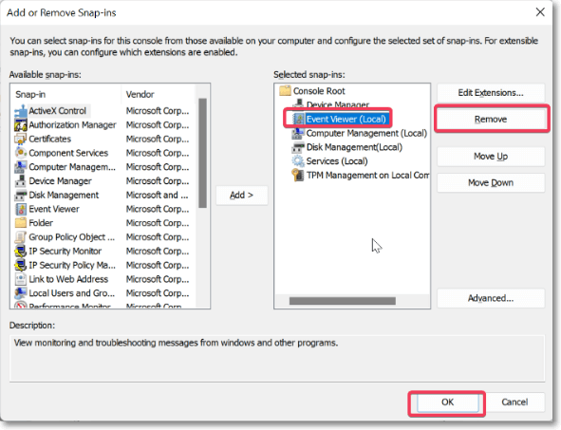Select the Console Root folder
This screenshot has width=561, height=430.
311,91
